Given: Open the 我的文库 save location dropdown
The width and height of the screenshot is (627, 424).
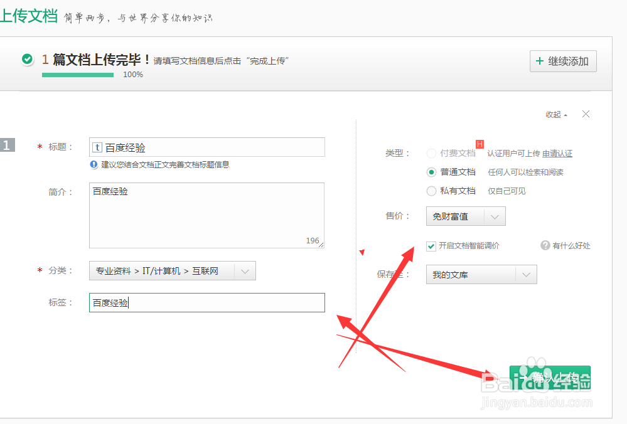Looking at the screenshot, I should (481, 275).
